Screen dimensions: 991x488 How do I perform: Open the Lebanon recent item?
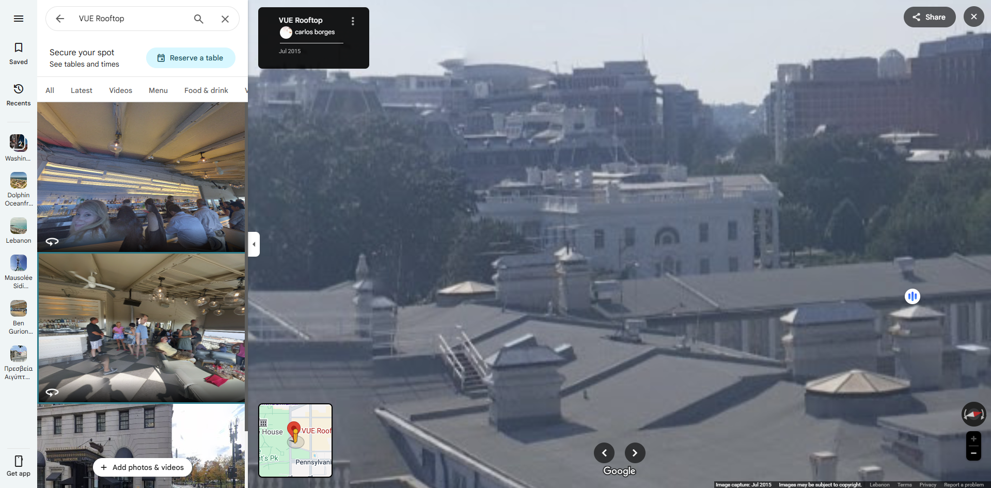click(x=19, y=230)
